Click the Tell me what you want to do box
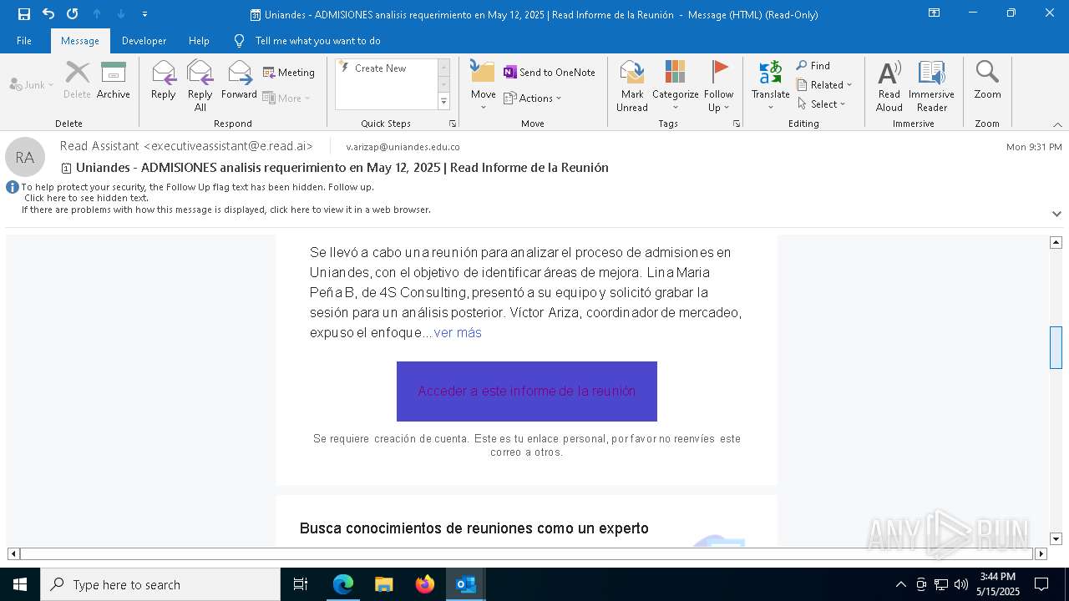The height and width of the screenshot is (601, 1069). pos(317,41)
